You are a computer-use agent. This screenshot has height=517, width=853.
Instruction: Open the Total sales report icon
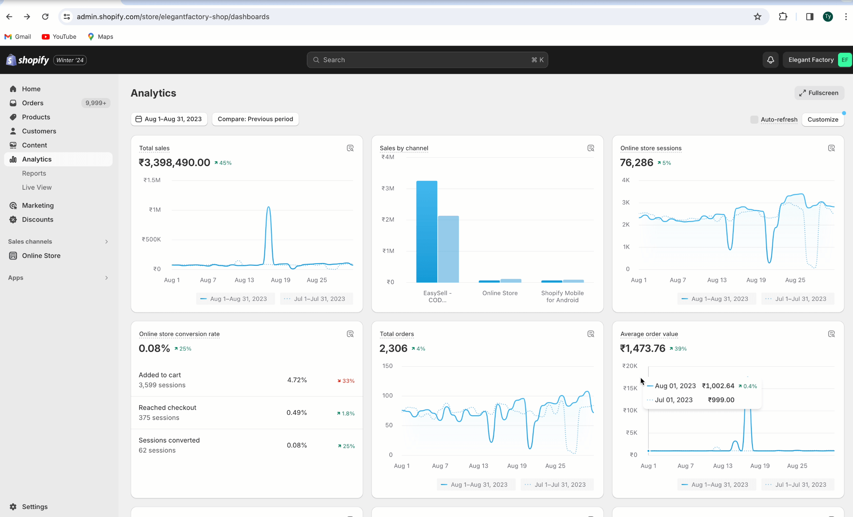pyautogui.click(x=350, y=148)
